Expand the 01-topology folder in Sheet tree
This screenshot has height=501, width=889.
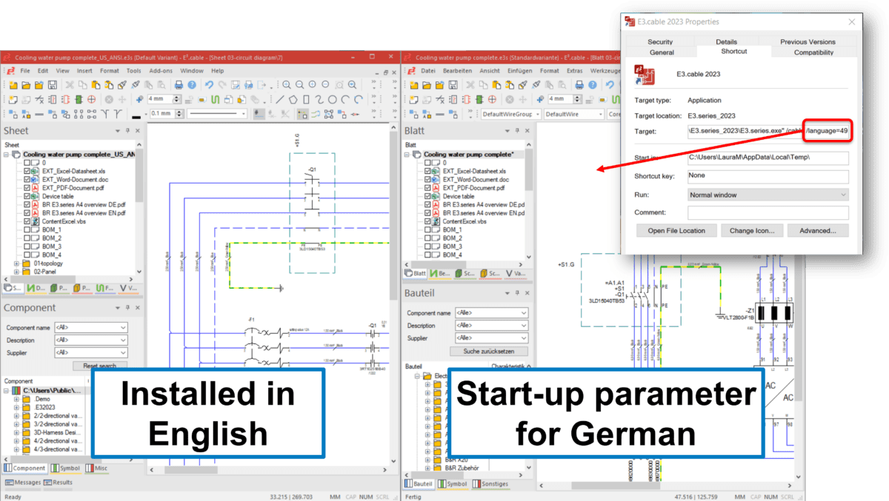[x=16, y=263]
